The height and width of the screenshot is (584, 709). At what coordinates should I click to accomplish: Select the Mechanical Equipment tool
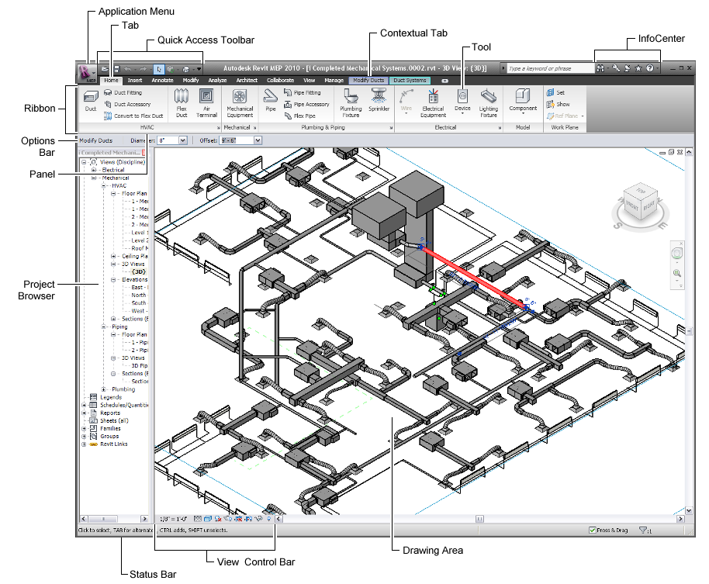point(239,102)
